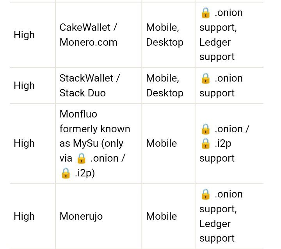Click lock icon beside '.onion /' in Monfluo features

(206, 129)
